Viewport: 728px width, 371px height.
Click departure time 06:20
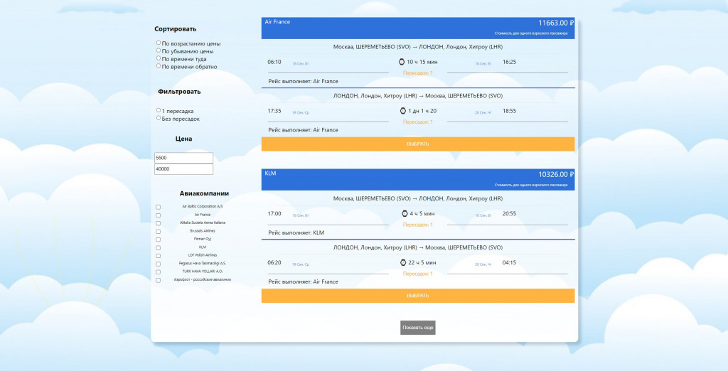(x=274, y=262)
